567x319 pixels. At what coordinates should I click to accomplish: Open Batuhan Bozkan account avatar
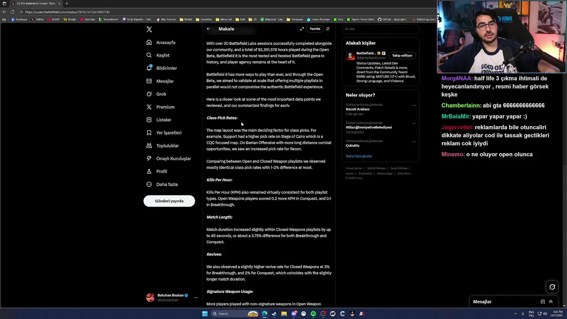[151, 298]
